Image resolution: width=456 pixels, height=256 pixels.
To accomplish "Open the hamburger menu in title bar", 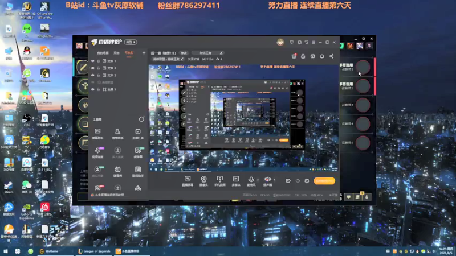I will (313, 42).
